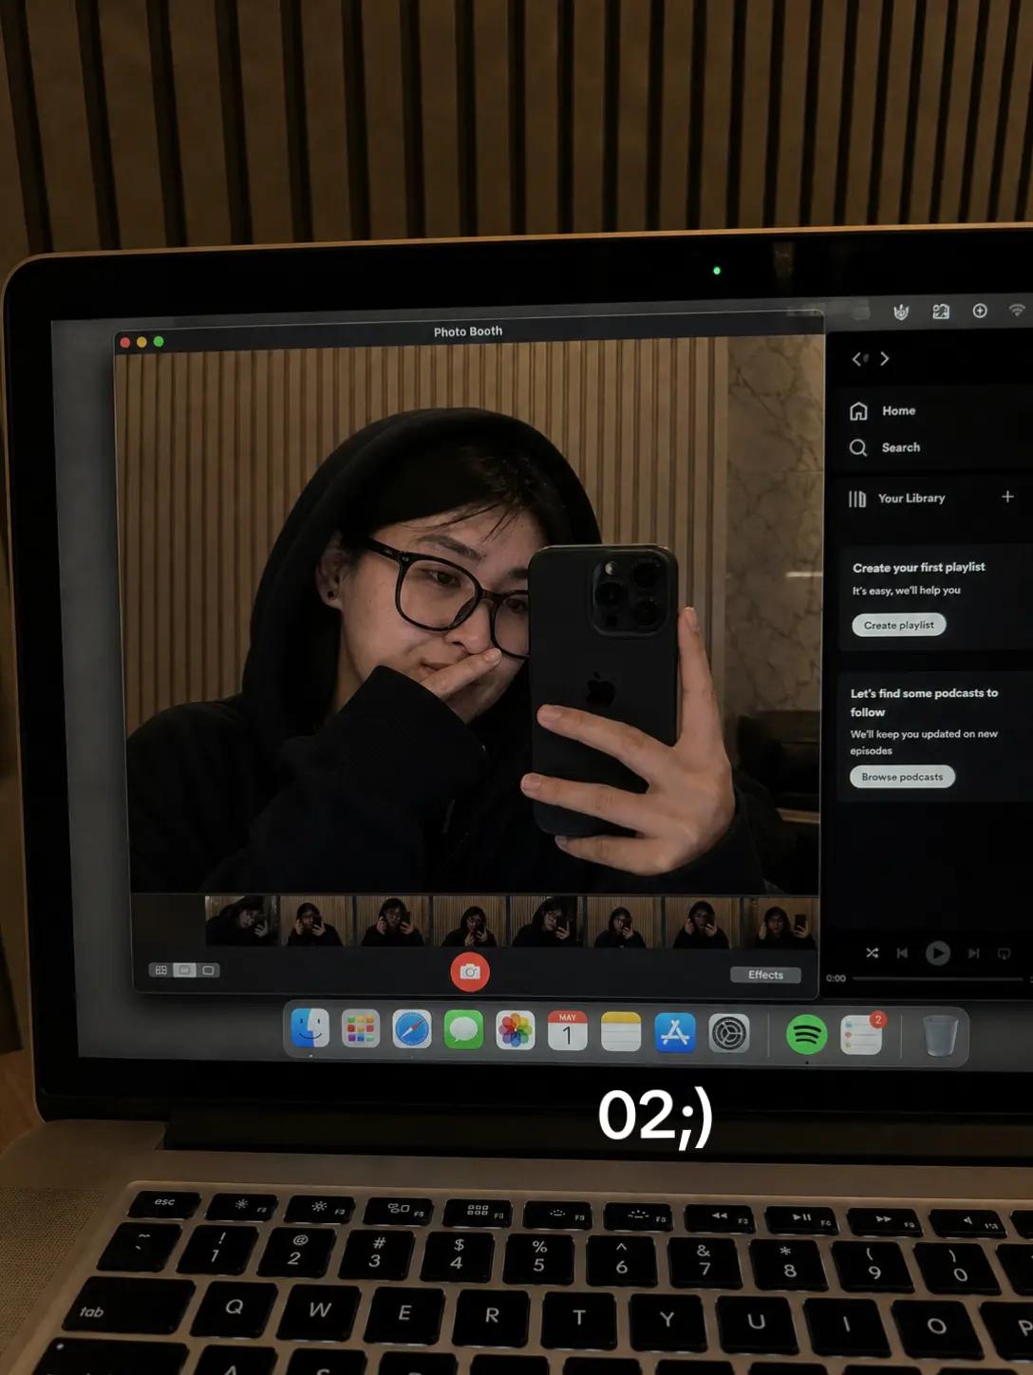Screen dimensions: 1033x1375
Task: Open Notes from the Dock
Action: 621,1032
